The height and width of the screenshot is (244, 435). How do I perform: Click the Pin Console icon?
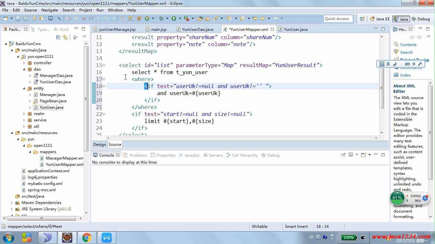343,155
